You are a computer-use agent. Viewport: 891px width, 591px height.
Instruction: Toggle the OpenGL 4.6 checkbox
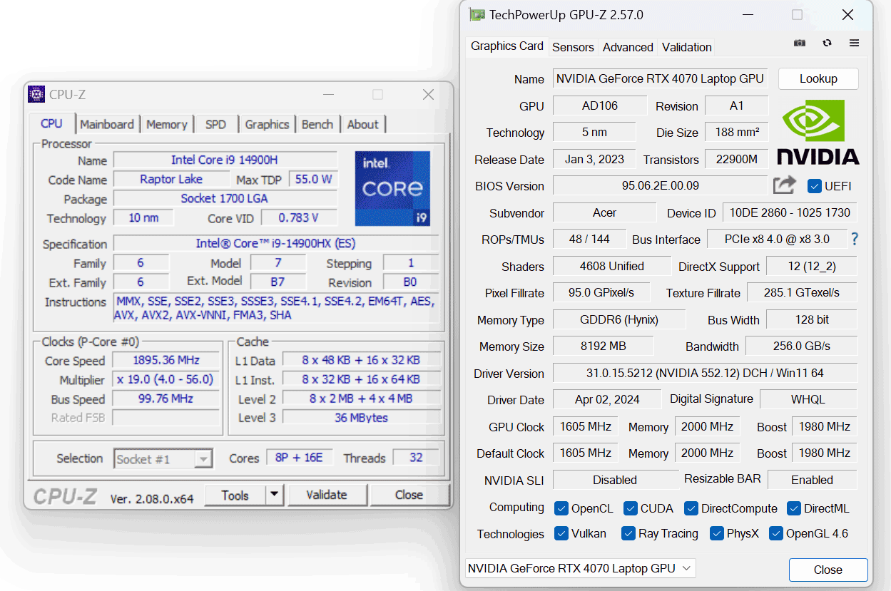pyautogui.click(x=775, y=533)
